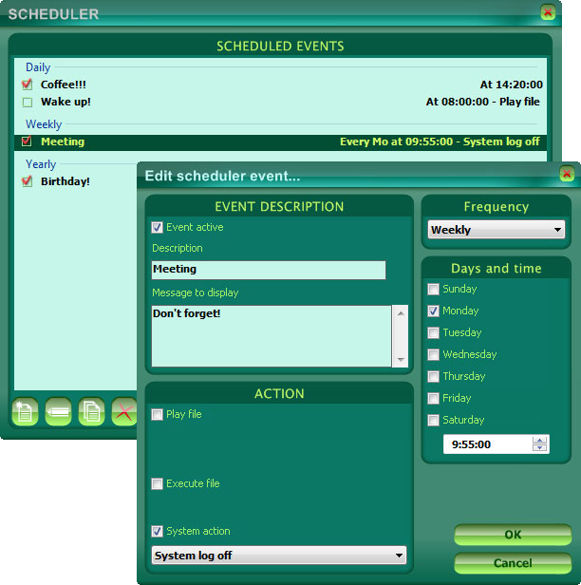Toggle the Birthday! event checkbox

click(x=27, y=181)
